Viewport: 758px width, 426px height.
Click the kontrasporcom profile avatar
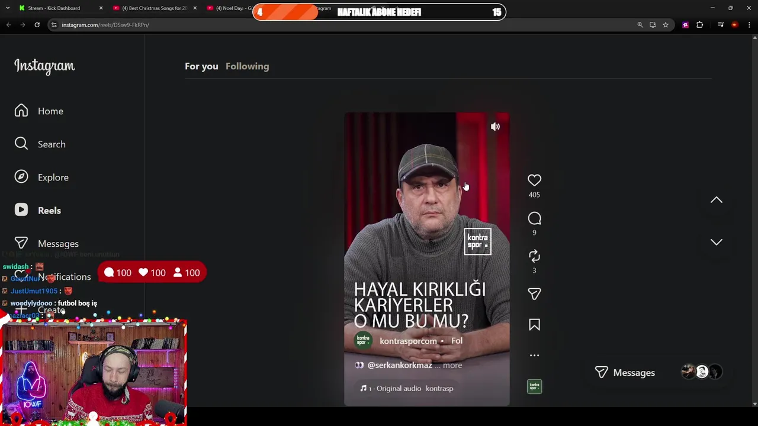363,341
